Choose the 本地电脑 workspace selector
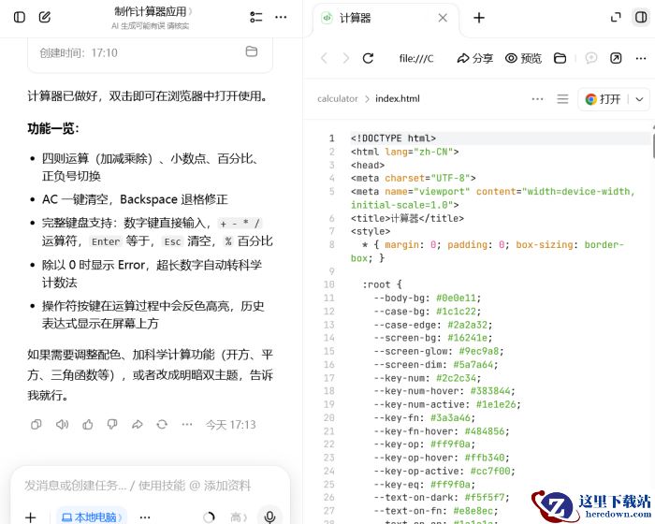Viewport: 655px width, 524px height. [92, 517]
